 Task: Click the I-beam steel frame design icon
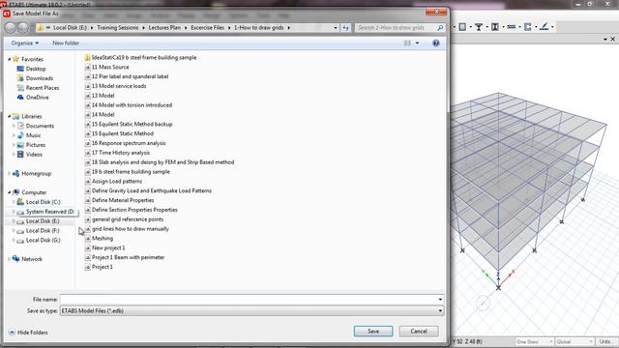point(494,27)
